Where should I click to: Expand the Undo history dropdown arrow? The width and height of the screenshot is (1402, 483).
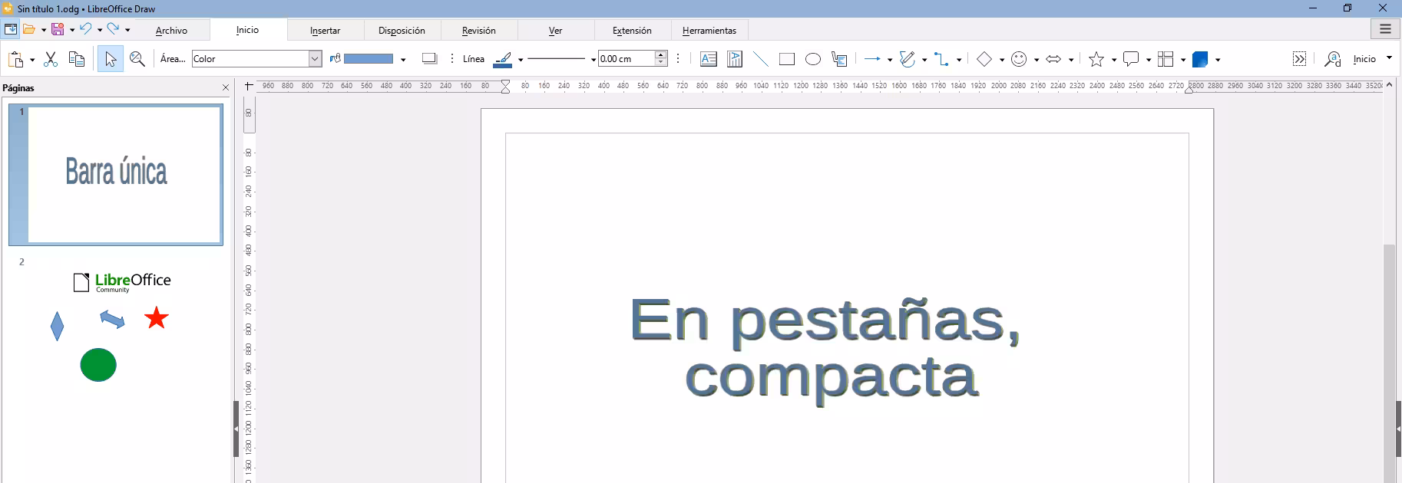[x=100, y=30]
